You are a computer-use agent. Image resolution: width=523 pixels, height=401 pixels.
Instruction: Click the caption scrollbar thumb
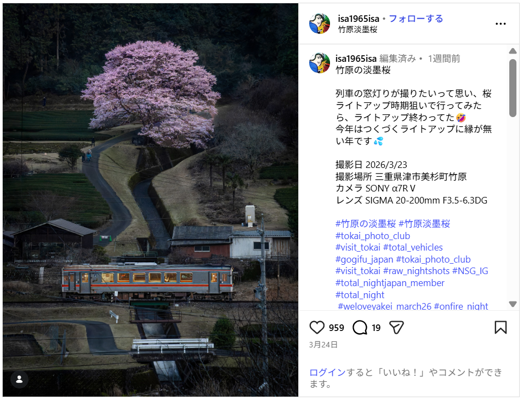[x=513, y=88]
